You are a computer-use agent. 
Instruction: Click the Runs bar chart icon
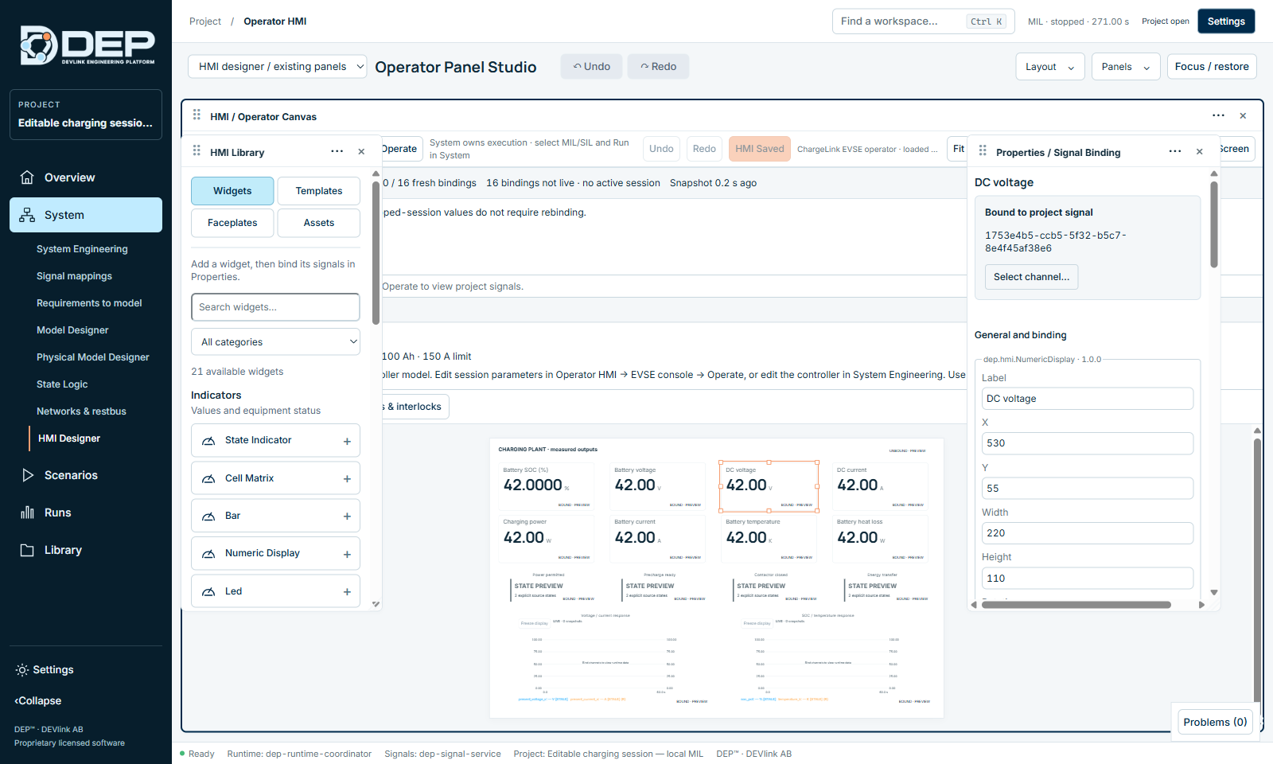click(27, 513)
